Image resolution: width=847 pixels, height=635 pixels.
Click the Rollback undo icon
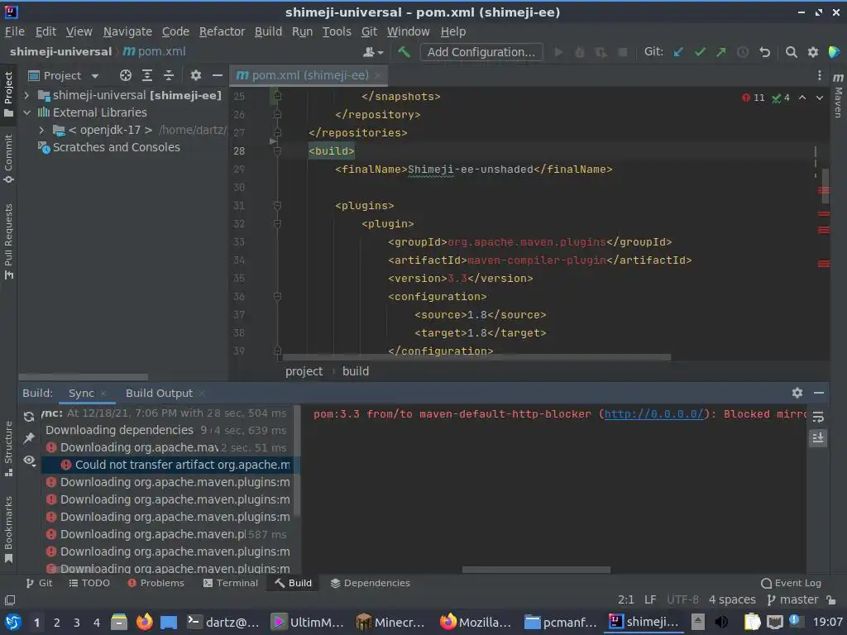(x=764, y=52)
